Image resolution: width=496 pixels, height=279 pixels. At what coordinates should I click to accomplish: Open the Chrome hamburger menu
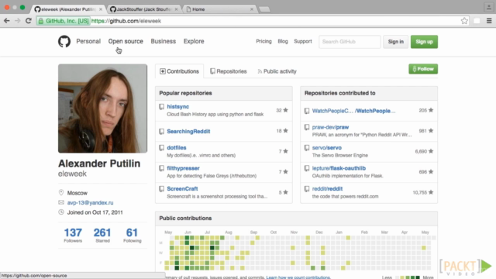point(489,21)
